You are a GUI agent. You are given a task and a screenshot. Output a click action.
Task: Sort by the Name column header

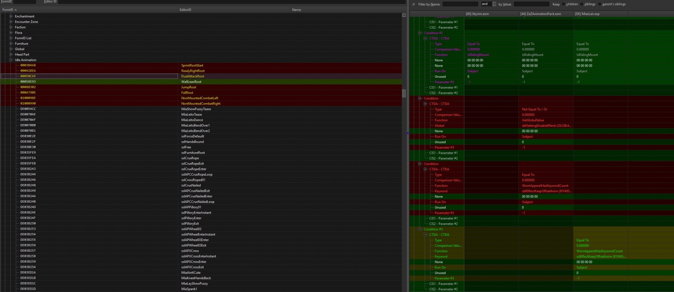tap(346, 10)
